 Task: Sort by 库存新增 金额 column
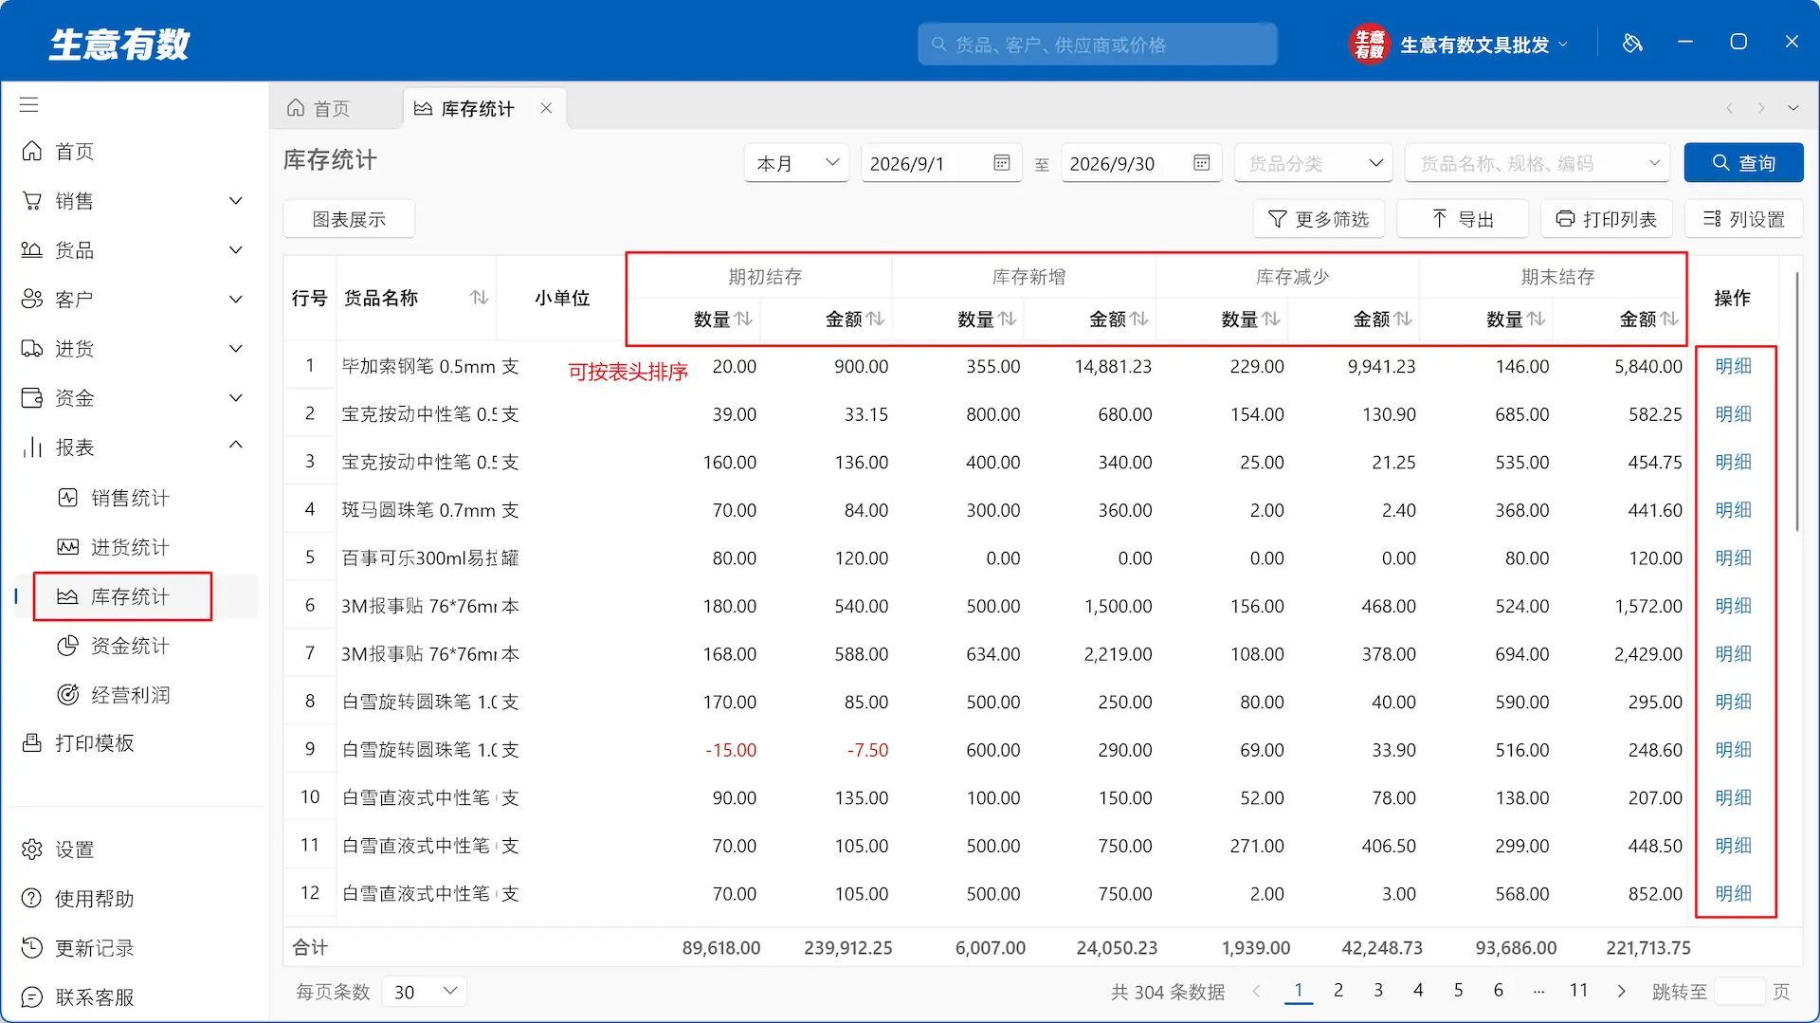tap(1139, 319)
